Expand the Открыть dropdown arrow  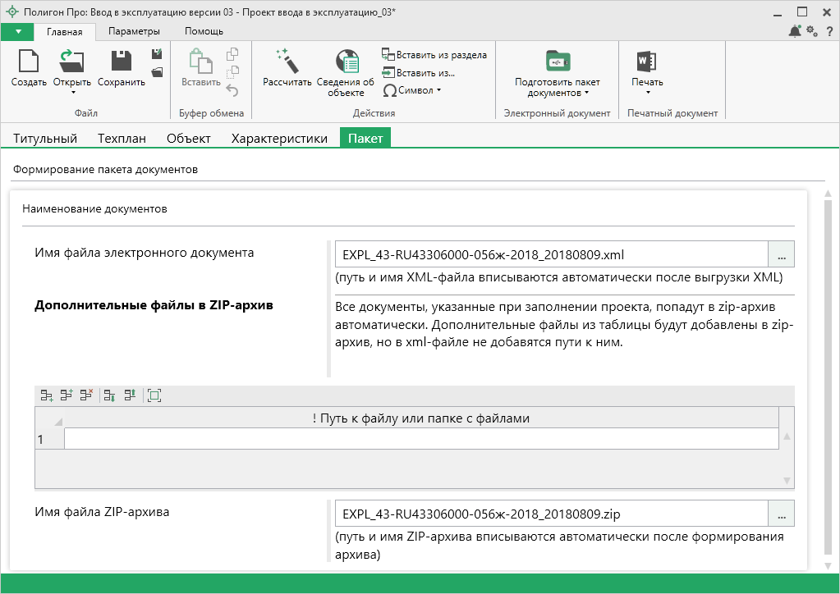click(72, 92)
